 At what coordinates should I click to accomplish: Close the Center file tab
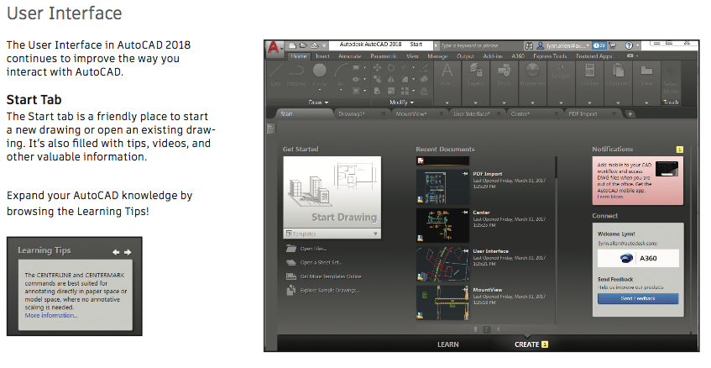click(x=556, y=114)
